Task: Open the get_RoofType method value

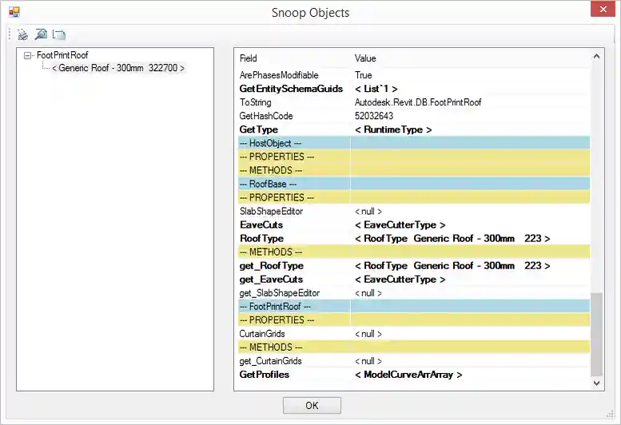Action: point(452,266)
